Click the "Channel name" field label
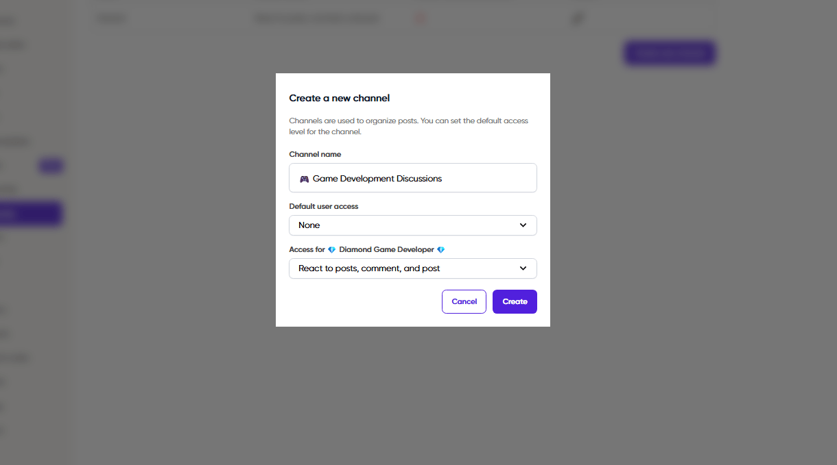 (315, 155)
